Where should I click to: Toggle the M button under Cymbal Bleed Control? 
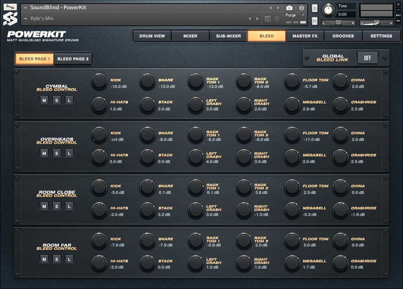pos(44,100)
